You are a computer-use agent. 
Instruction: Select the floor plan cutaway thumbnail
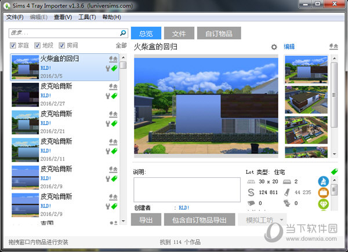pos(306,130)
